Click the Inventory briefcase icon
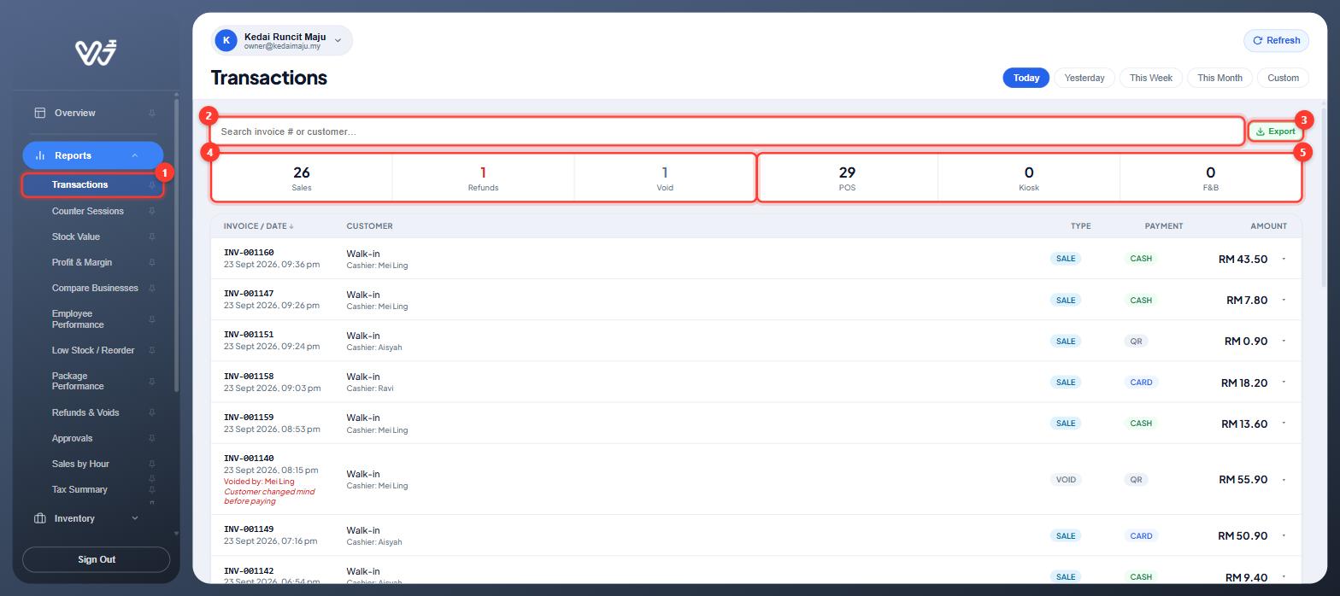 (x=39, y=518)
